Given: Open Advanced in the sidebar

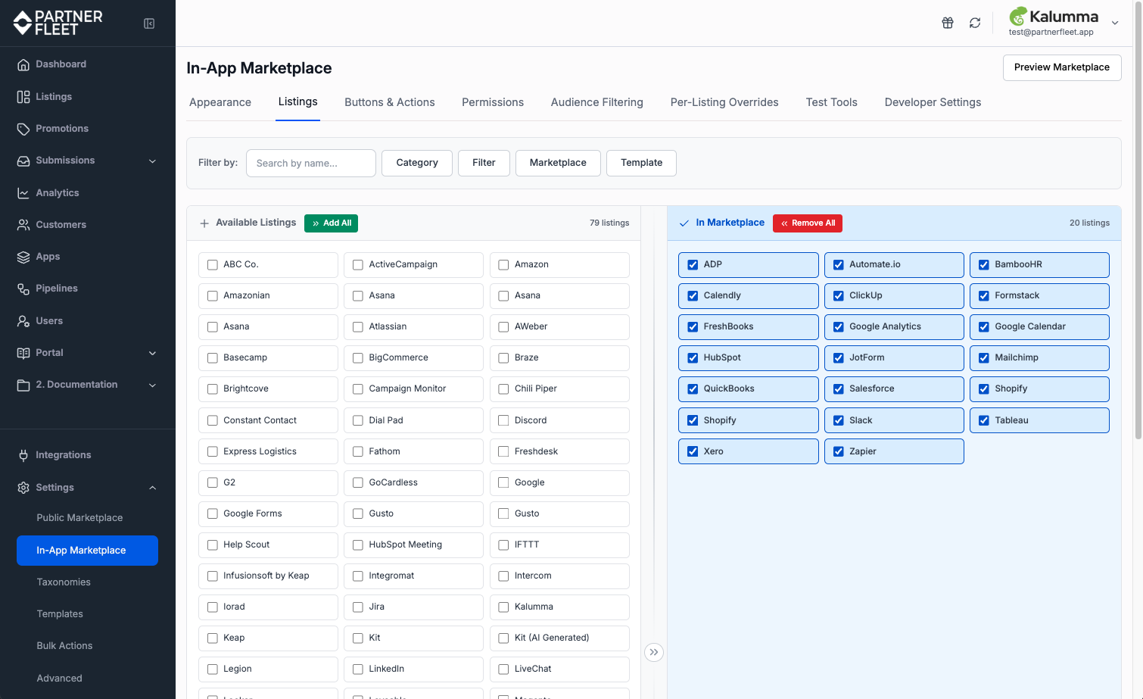Looking at the screenshot, I should (x=59, y=679).
